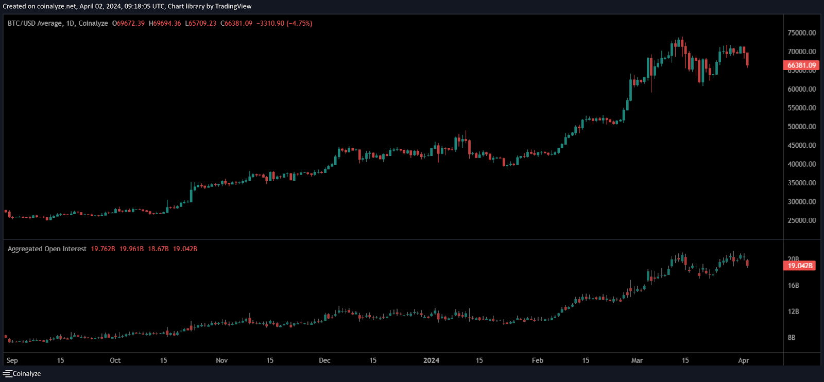
Task: Click the Feb label on time axis
Action: coord(538,360)
